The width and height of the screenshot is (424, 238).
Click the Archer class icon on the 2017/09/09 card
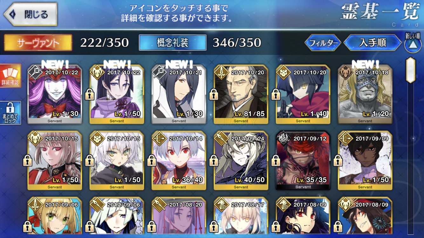(345, 139)
